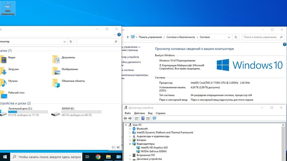Open Защита системы sidebar link
Image resolution: width=287 pixels, height=161 pixels.
[x=128, y=70]
